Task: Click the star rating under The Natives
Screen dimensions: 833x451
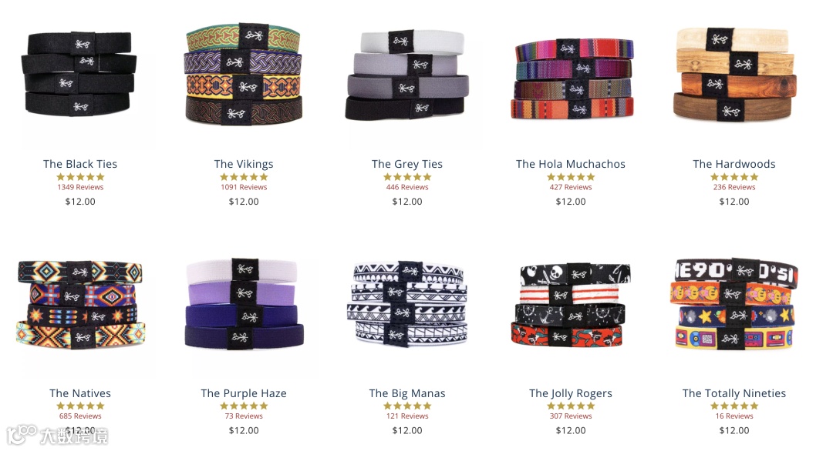Action: pyautogui.click(x=80, y=406)
